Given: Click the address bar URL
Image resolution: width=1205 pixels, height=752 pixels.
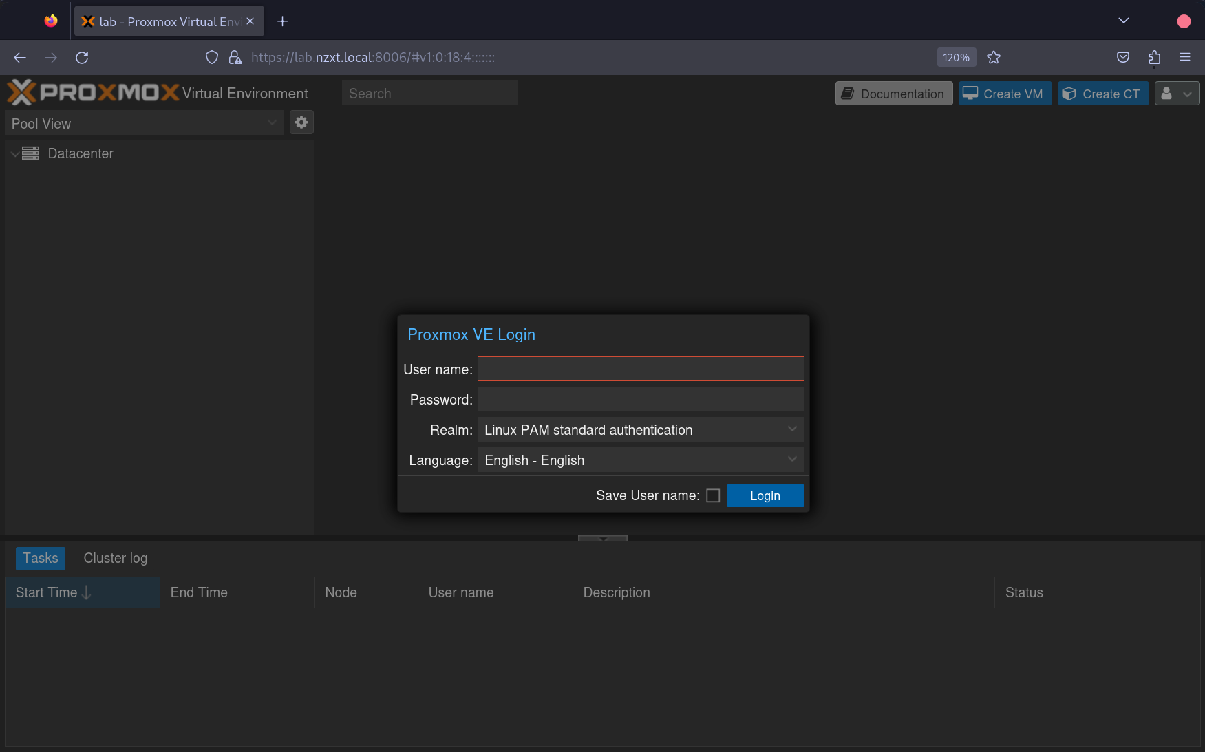Looking at the screenshot, I should click(x=373, y=58).
